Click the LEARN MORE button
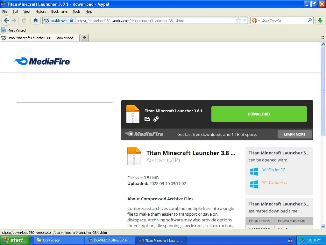Screen dimensions: 326x245 click(x=294, y=134)
